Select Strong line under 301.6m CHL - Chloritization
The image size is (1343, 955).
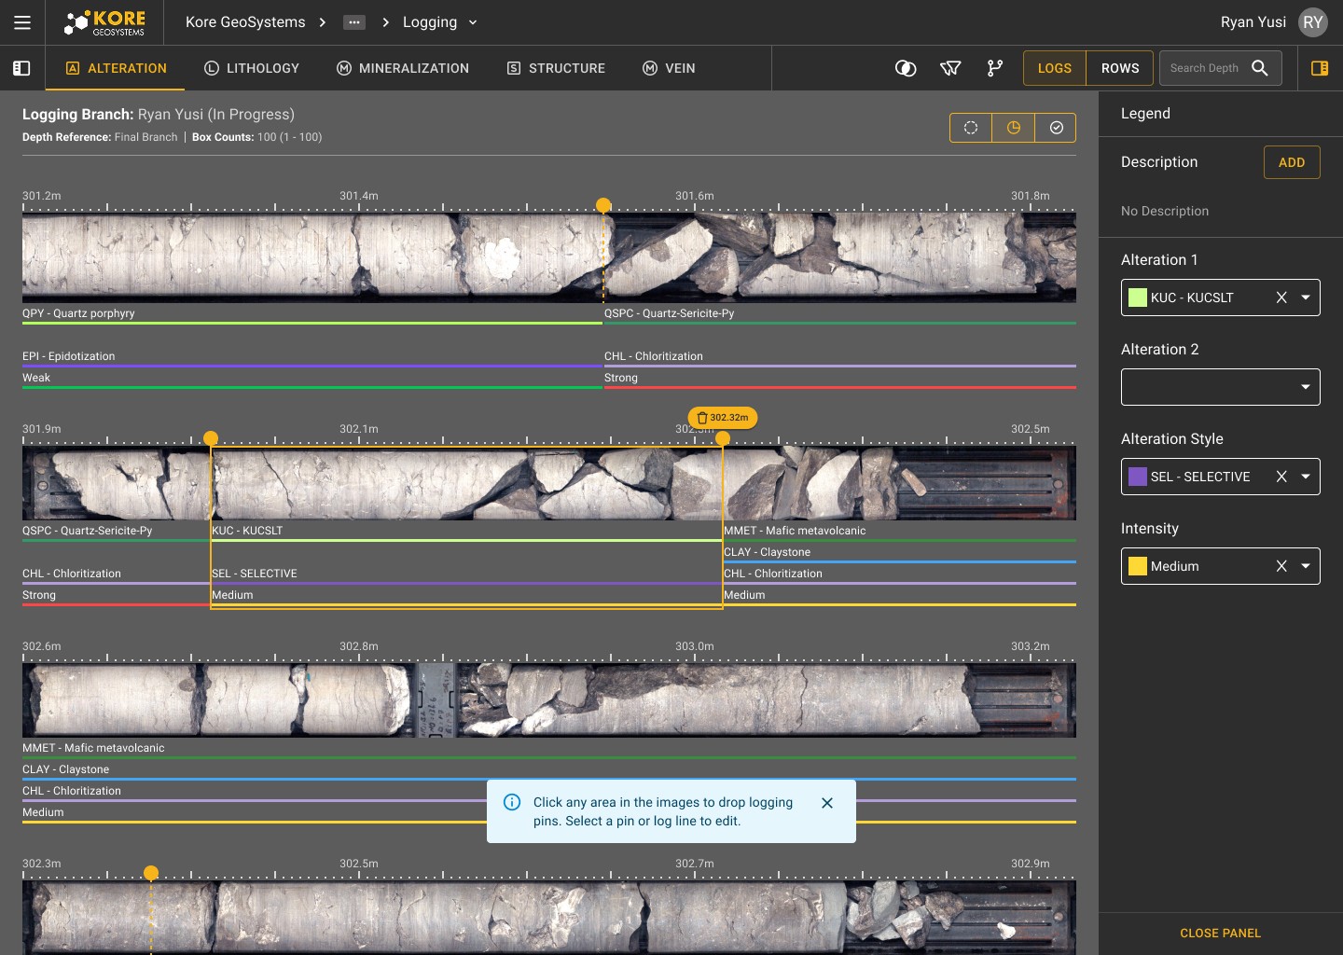[x=840, y=380]
